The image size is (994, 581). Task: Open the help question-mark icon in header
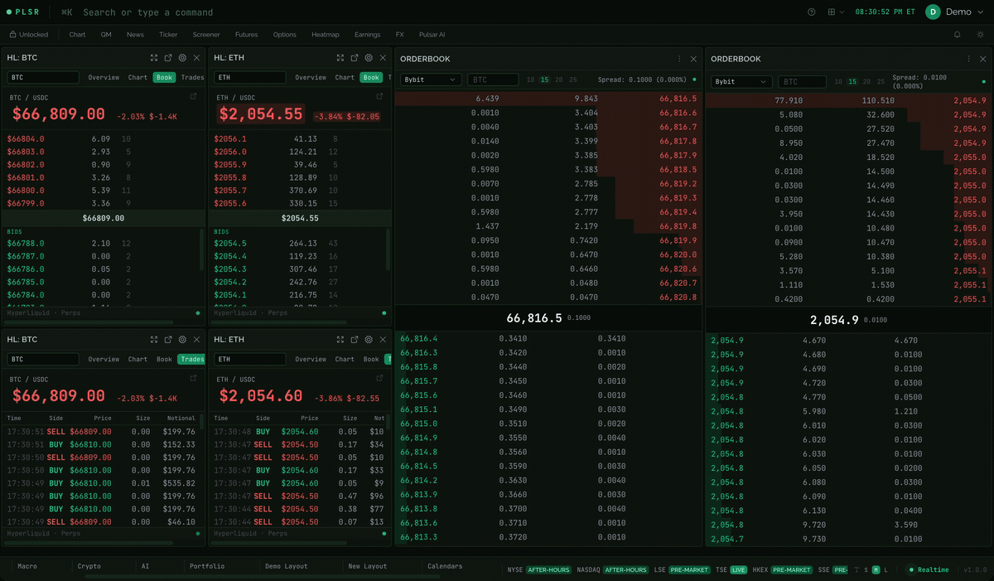[x=811, y=12]
